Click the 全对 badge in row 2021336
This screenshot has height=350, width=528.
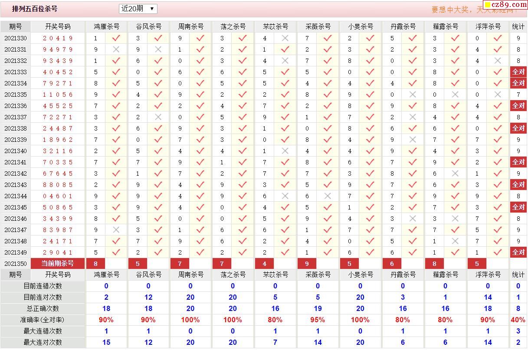click(518, 106)
